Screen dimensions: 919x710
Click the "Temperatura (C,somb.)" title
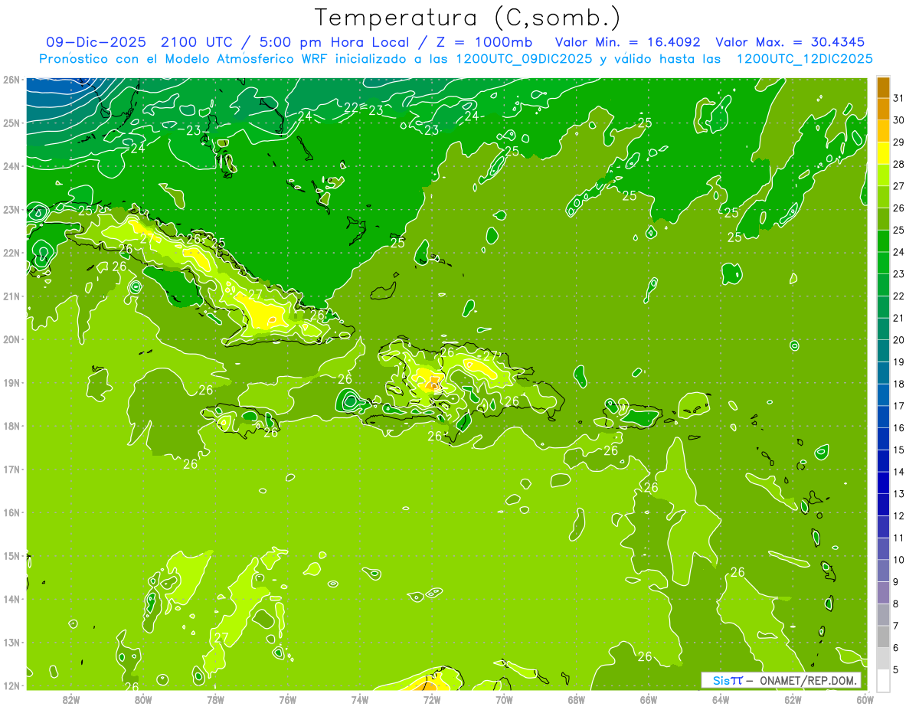coord(468,18)
